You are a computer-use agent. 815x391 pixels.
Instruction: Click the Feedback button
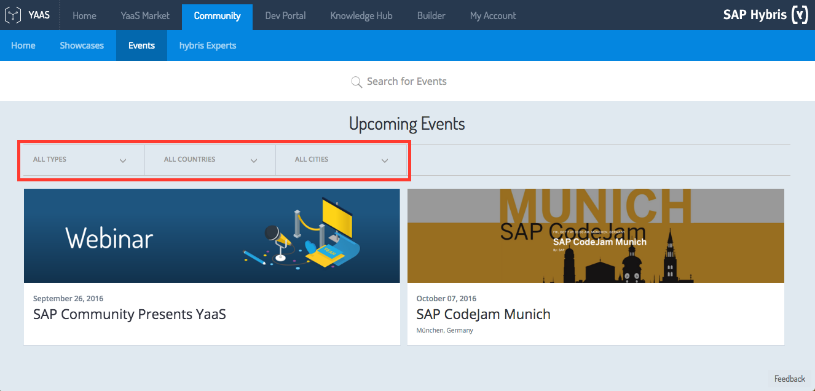point(790,379)
